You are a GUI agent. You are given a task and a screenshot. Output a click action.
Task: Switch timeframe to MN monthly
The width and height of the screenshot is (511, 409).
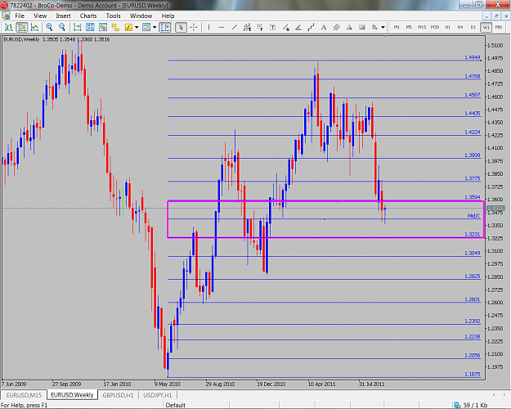pos(499,27)
